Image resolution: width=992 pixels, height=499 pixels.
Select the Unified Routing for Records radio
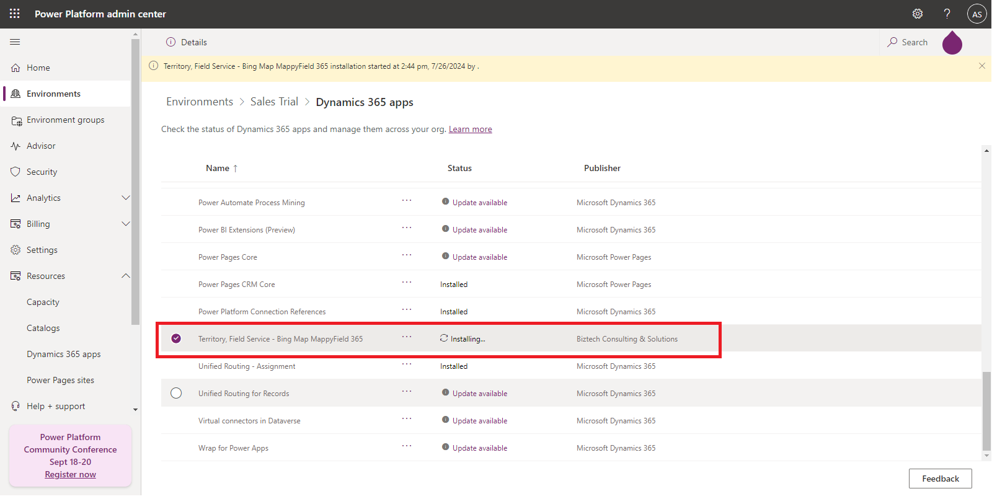pos(176,393)
